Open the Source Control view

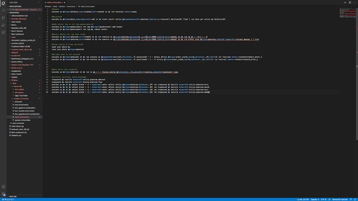tap(3, 18)
